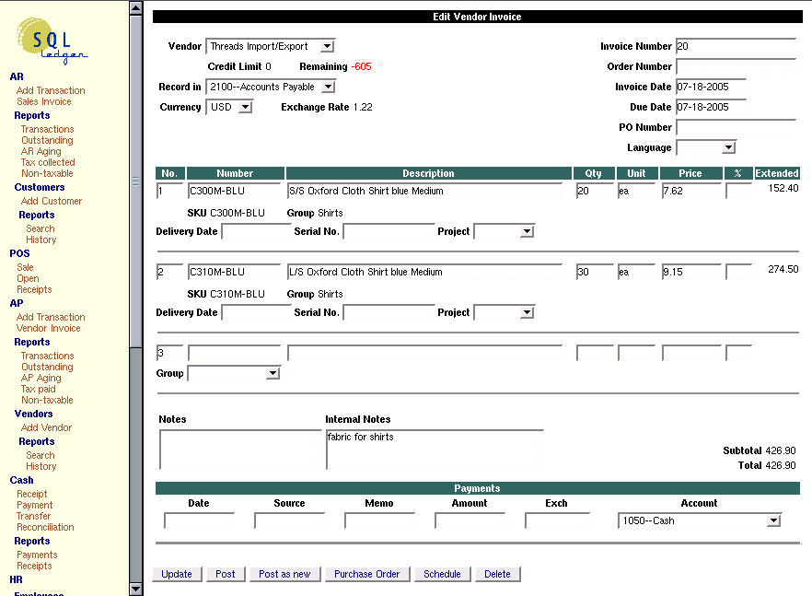Click the empty Number field on line 3
This screenshot has height=596, width=812.
click(234, 353)
